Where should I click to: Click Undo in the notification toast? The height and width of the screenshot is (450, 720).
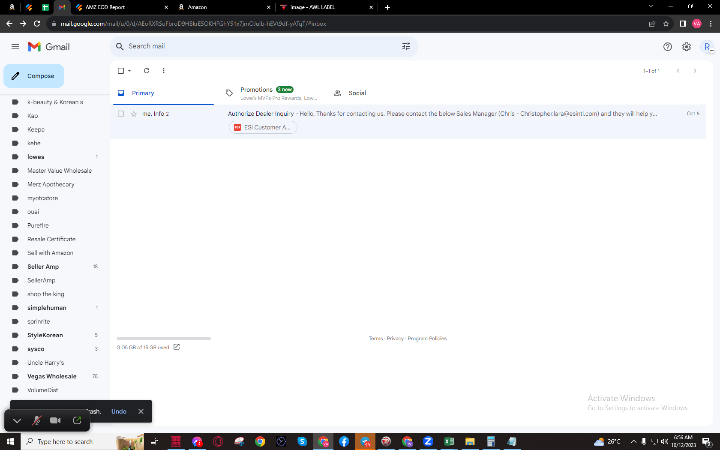(x=119, y=411)
